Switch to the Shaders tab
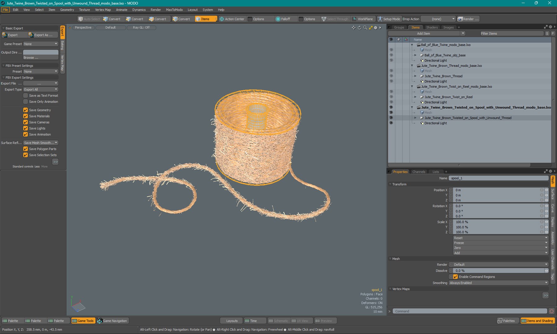The width and height of the screenshot is (557, 334). tap(432, 28)
